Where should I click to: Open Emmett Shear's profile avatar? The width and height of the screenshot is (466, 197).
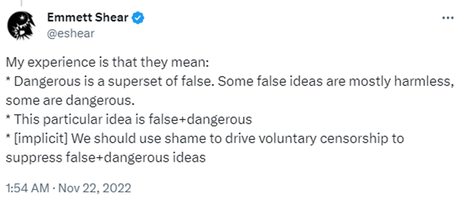click(21, 26)
